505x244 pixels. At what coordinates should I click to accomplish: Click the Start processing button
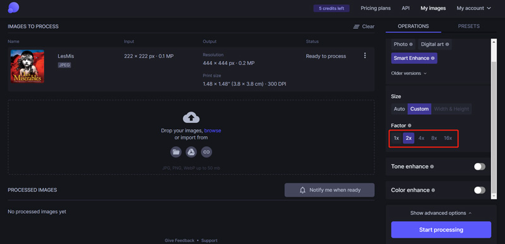point(441,229)
